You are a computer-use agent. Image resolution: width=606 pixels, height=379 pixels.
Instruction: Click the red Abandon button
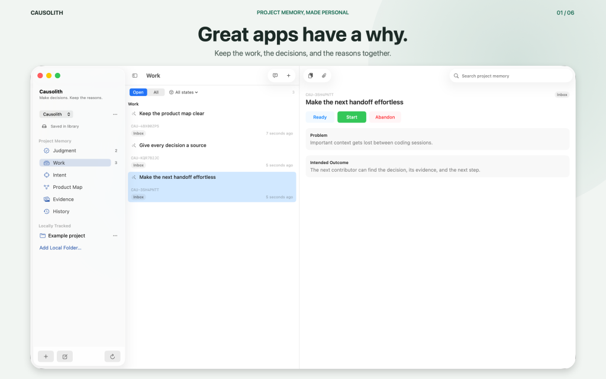tap(385, 117)
